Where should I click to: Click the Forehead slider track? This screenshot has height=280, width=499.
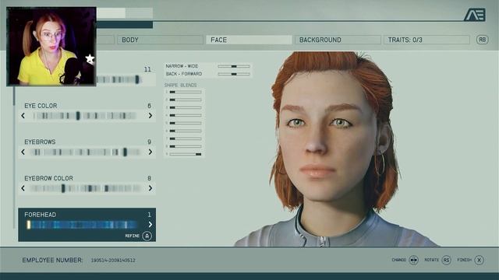[83, 225]
